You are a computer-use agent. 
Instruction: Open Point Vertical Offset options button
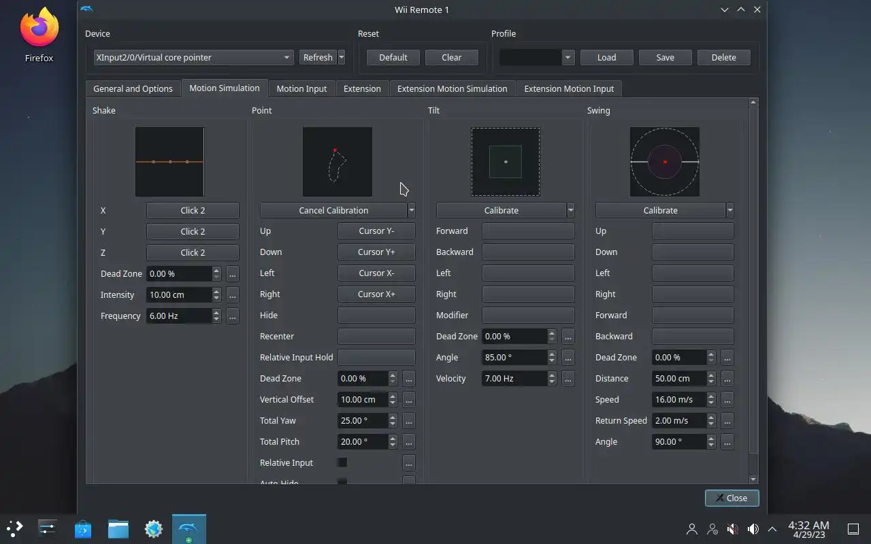(x=408, y=399)
